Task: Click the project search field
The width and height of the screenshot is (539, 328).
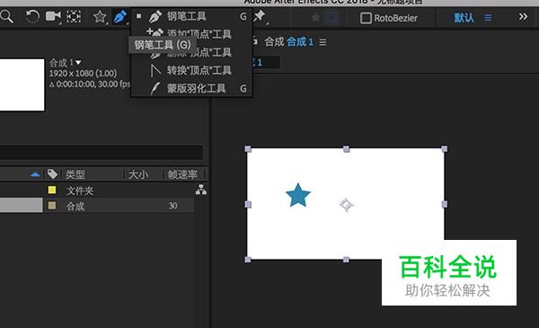Action: [x=101, y=152]
